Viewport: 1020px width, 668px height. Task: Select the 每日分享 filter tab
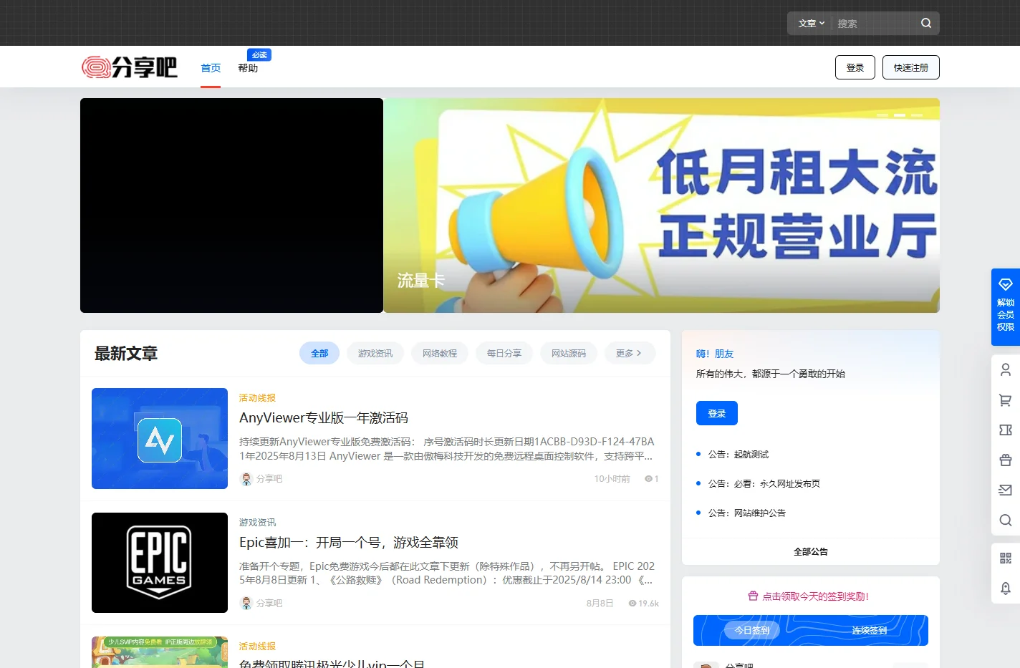(504, 353)
